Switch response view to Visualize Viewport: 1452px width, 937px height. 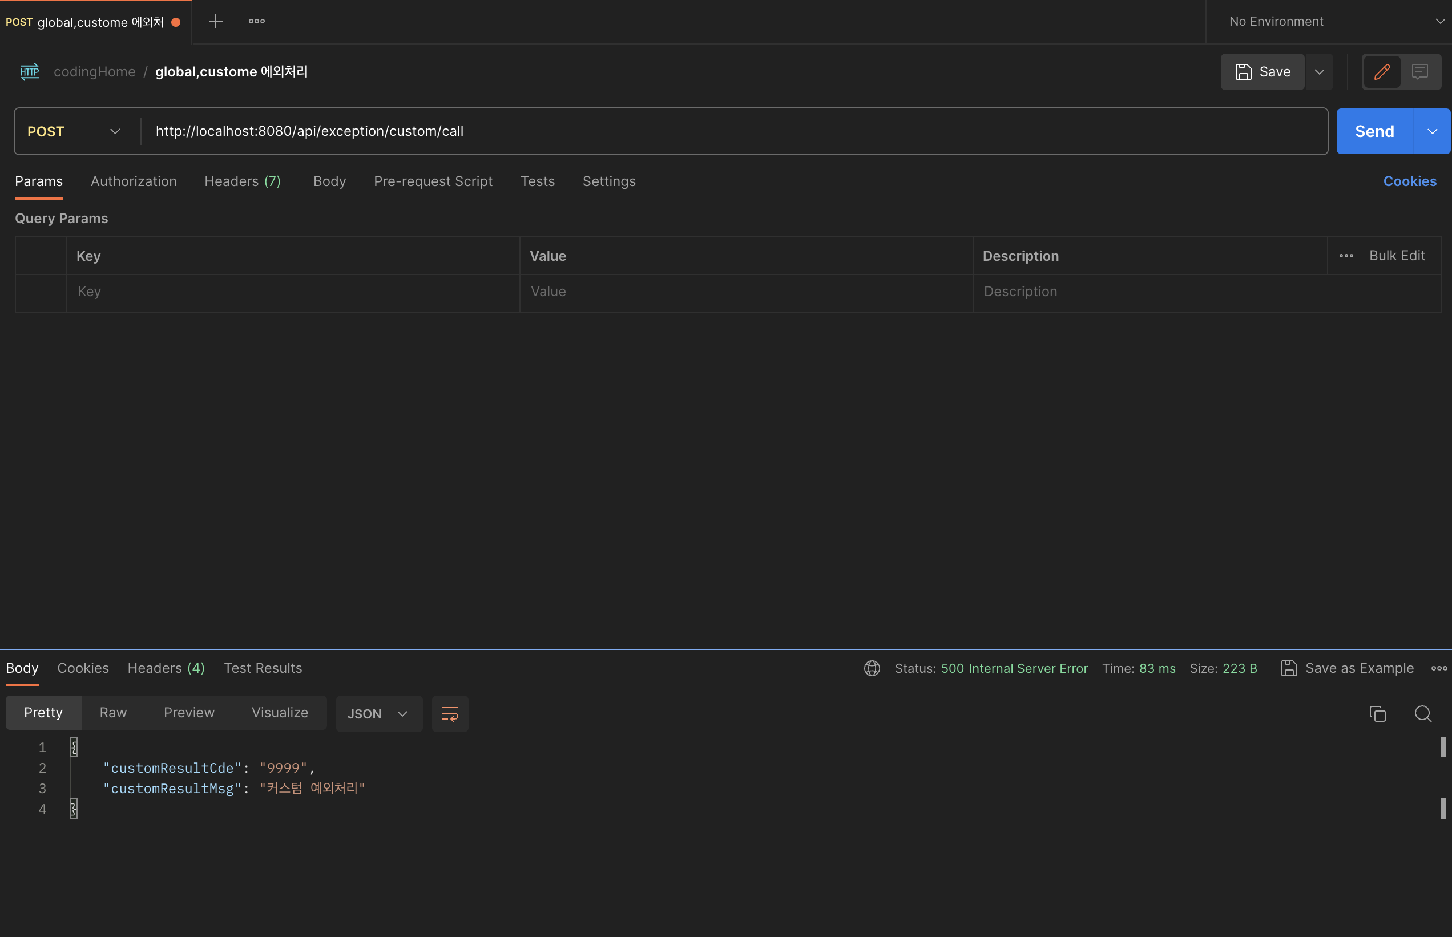[280, 713]
